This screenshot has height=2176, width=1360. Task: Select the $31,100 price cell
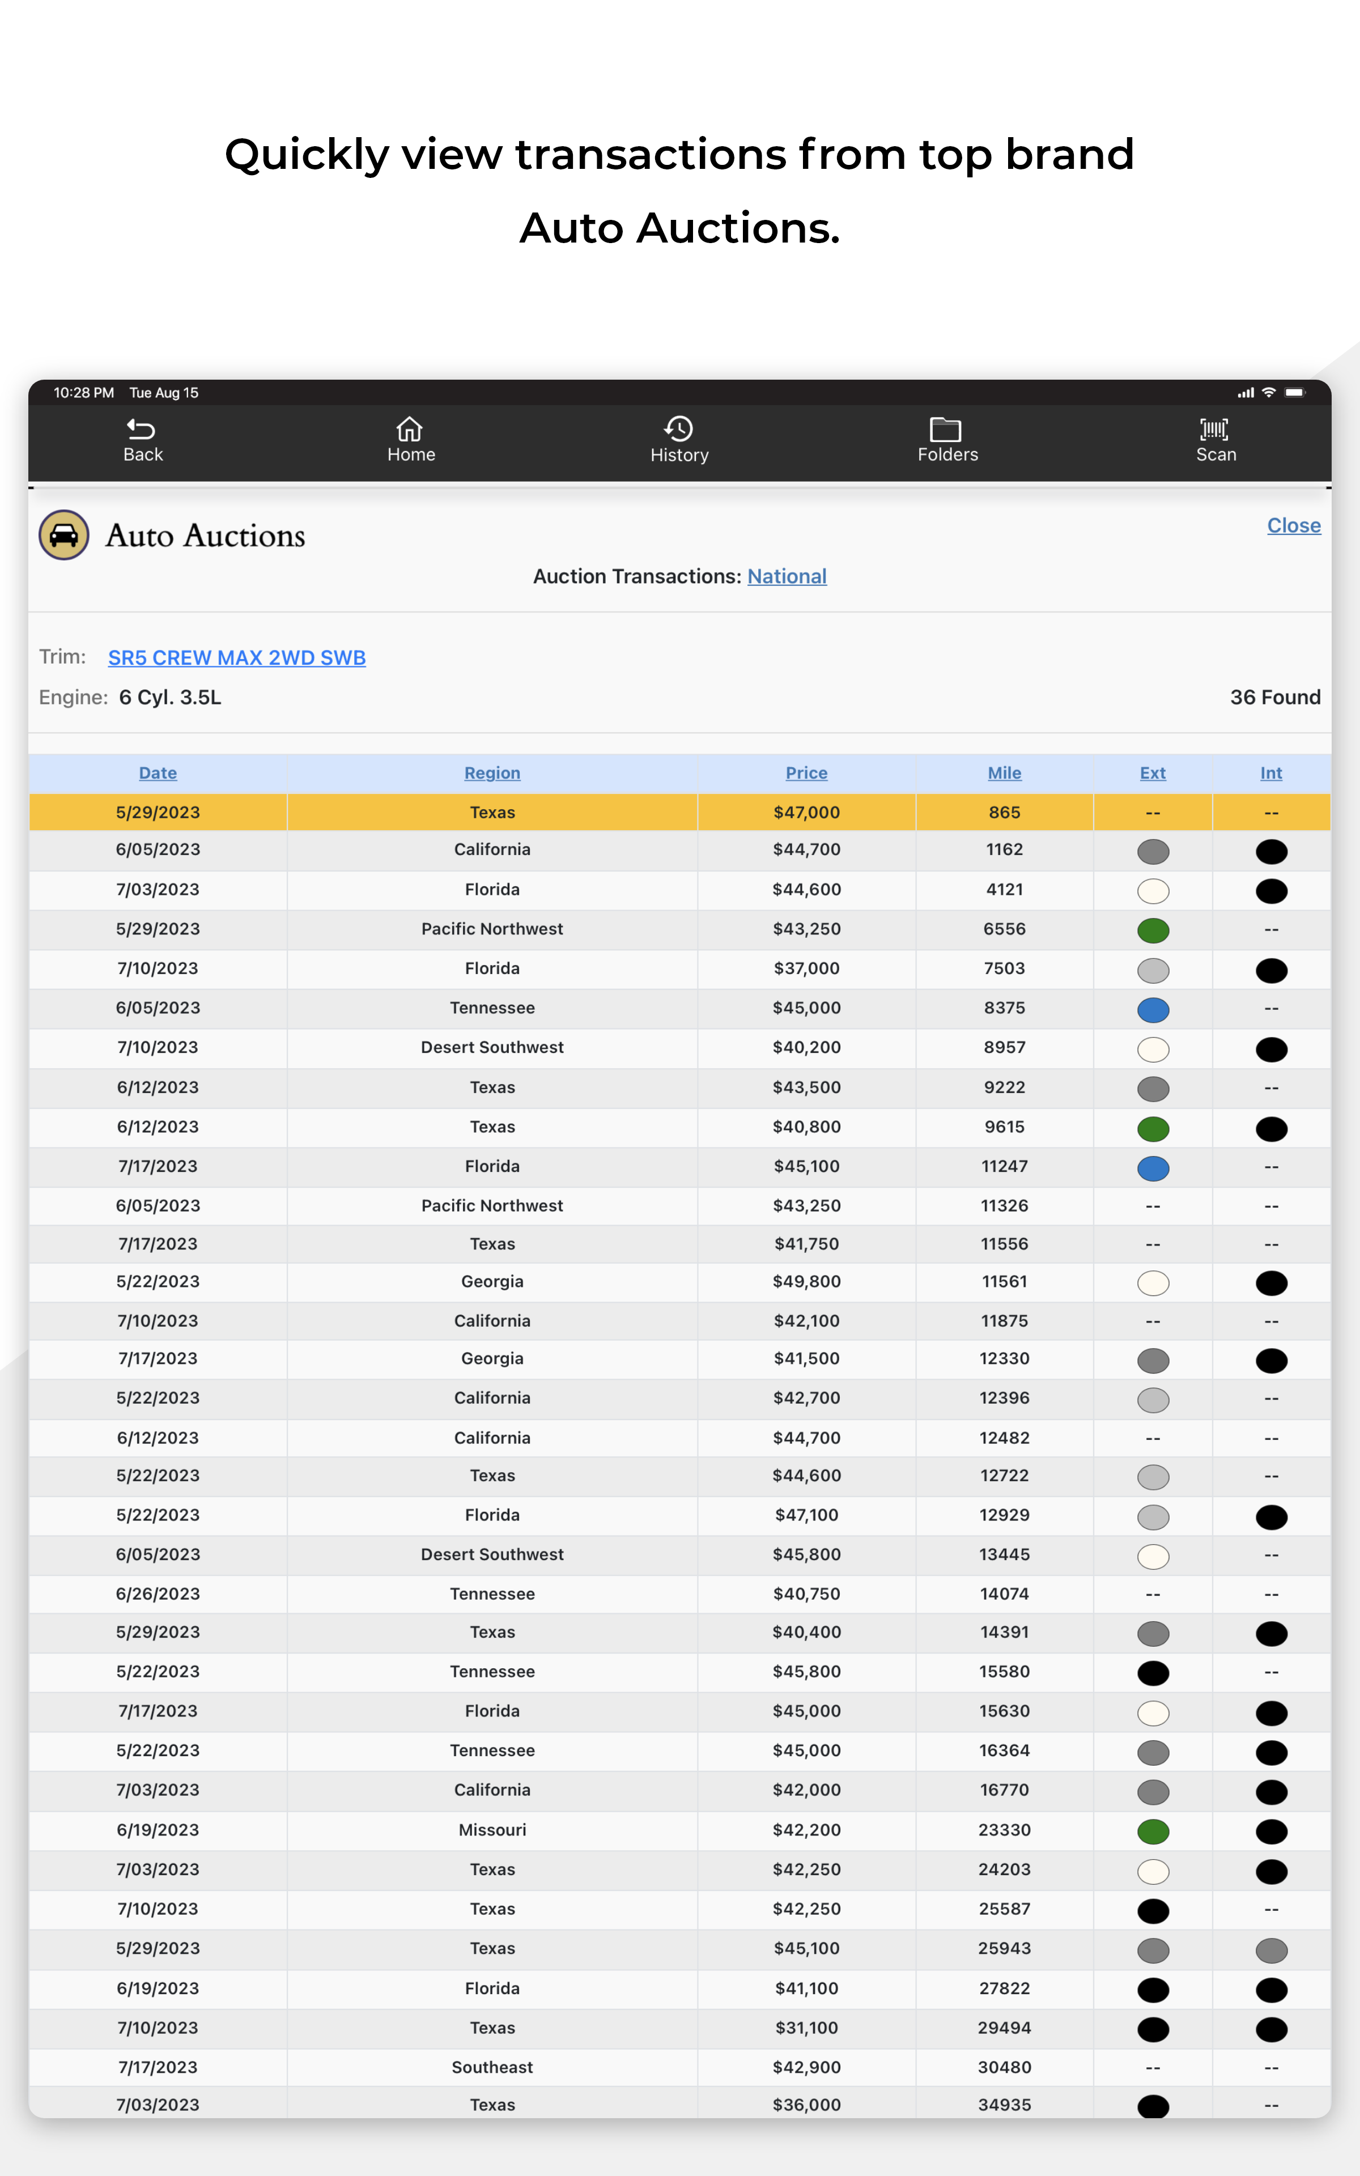pos(807,2028)
